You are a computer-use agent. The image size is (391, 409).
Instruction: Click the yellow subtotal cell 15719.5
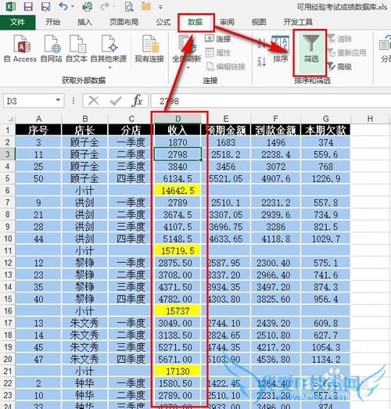click(178, 251)
